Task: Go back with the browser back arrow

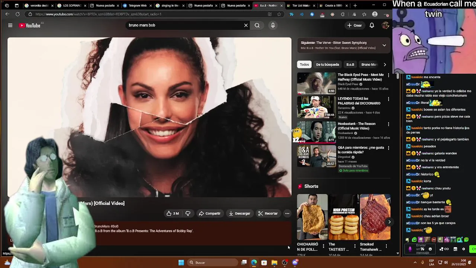Action: (x=7, y=14)
